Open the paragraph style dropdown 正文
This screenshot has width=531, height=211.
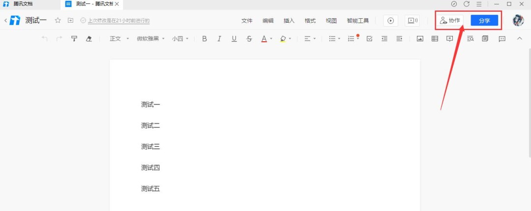coord(119,39)
